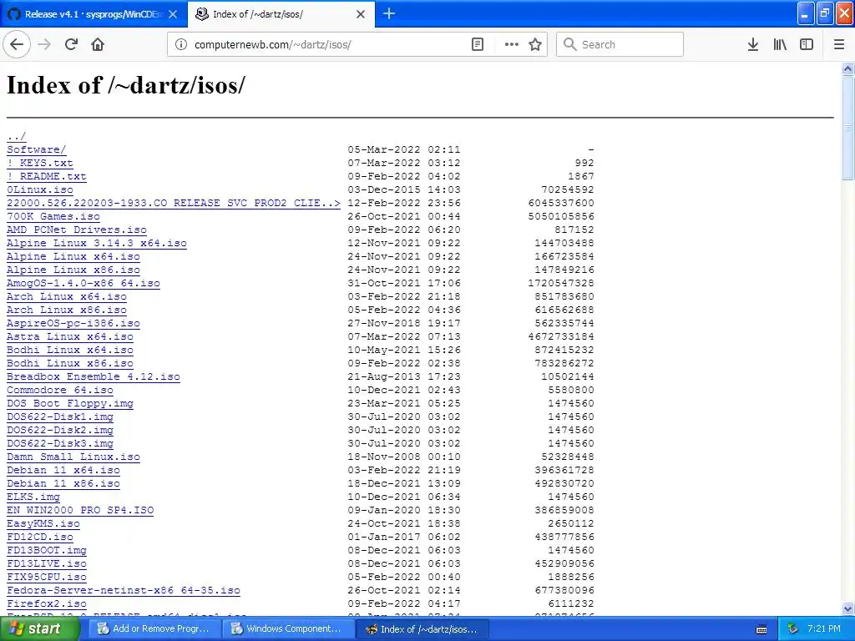Toggle reader view in address bar
This screenshot has width=855, height=641.
point(478,44)
